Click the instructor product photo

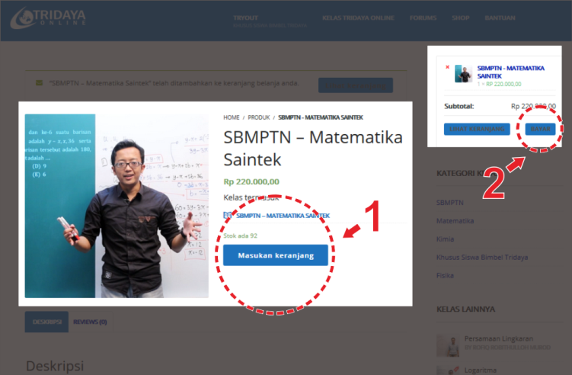pyautogui.click(x=117, y=206)
